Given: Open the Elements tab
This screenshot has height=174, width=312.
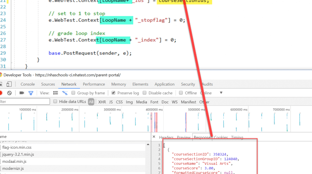Looking at the screenshot, I should 140,84.
